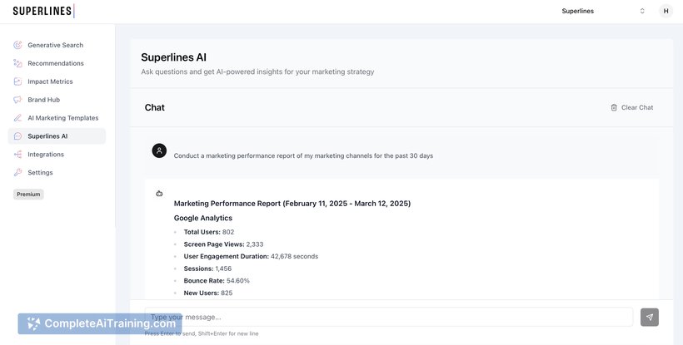Click the user avatar in the chat message
Image resolution: width=683 pixels, height=345 pixels.
[x=159, y=150]
